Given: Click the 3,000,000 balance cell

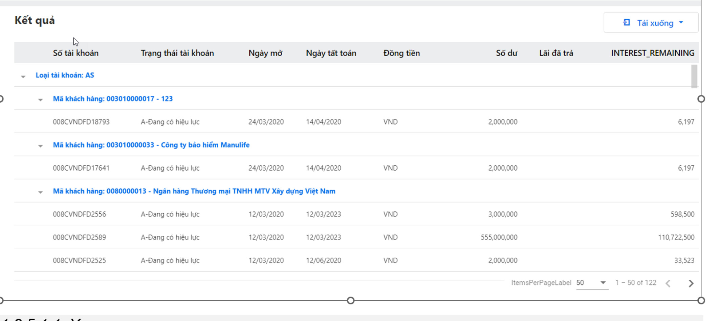Looking at the screenshot, I should pos(503,214).
